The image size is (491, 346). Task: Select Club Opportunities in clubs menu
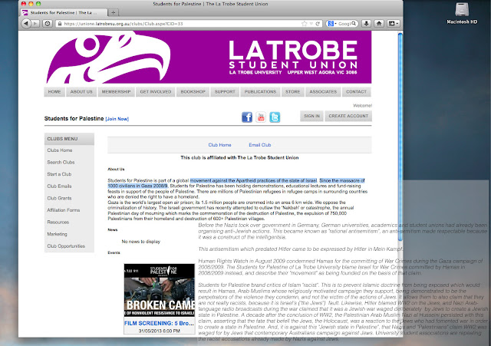click(66, 246)
